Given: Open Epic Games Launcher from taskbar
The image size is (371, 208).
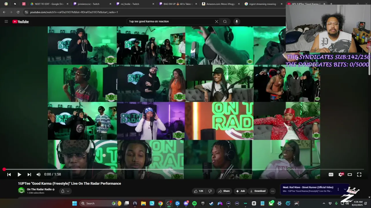Looking at the screenshot, I should tap(203, 203).
